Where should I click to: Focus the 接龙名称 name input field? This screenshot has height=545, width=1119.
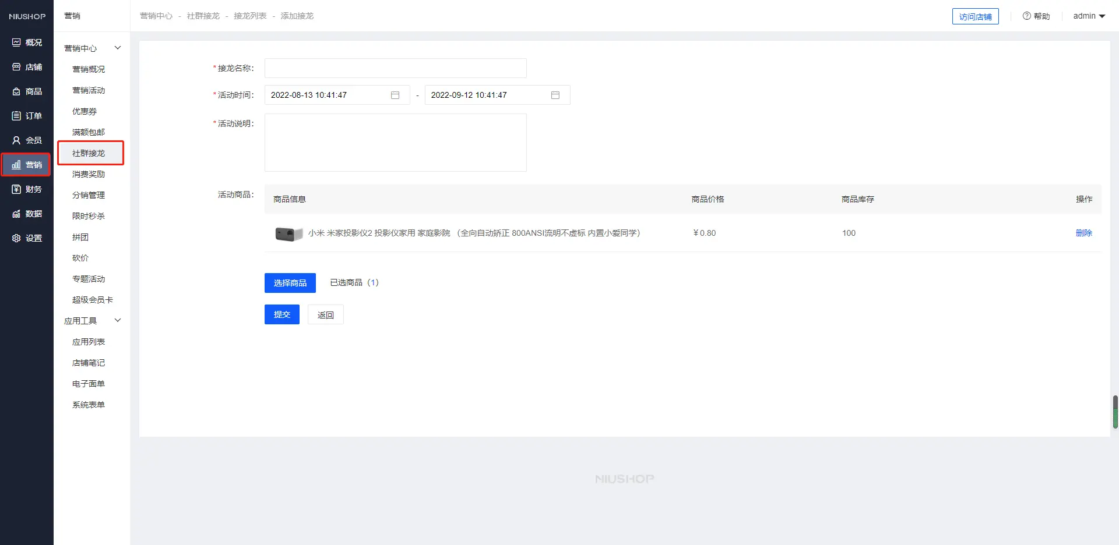point(395,68)
